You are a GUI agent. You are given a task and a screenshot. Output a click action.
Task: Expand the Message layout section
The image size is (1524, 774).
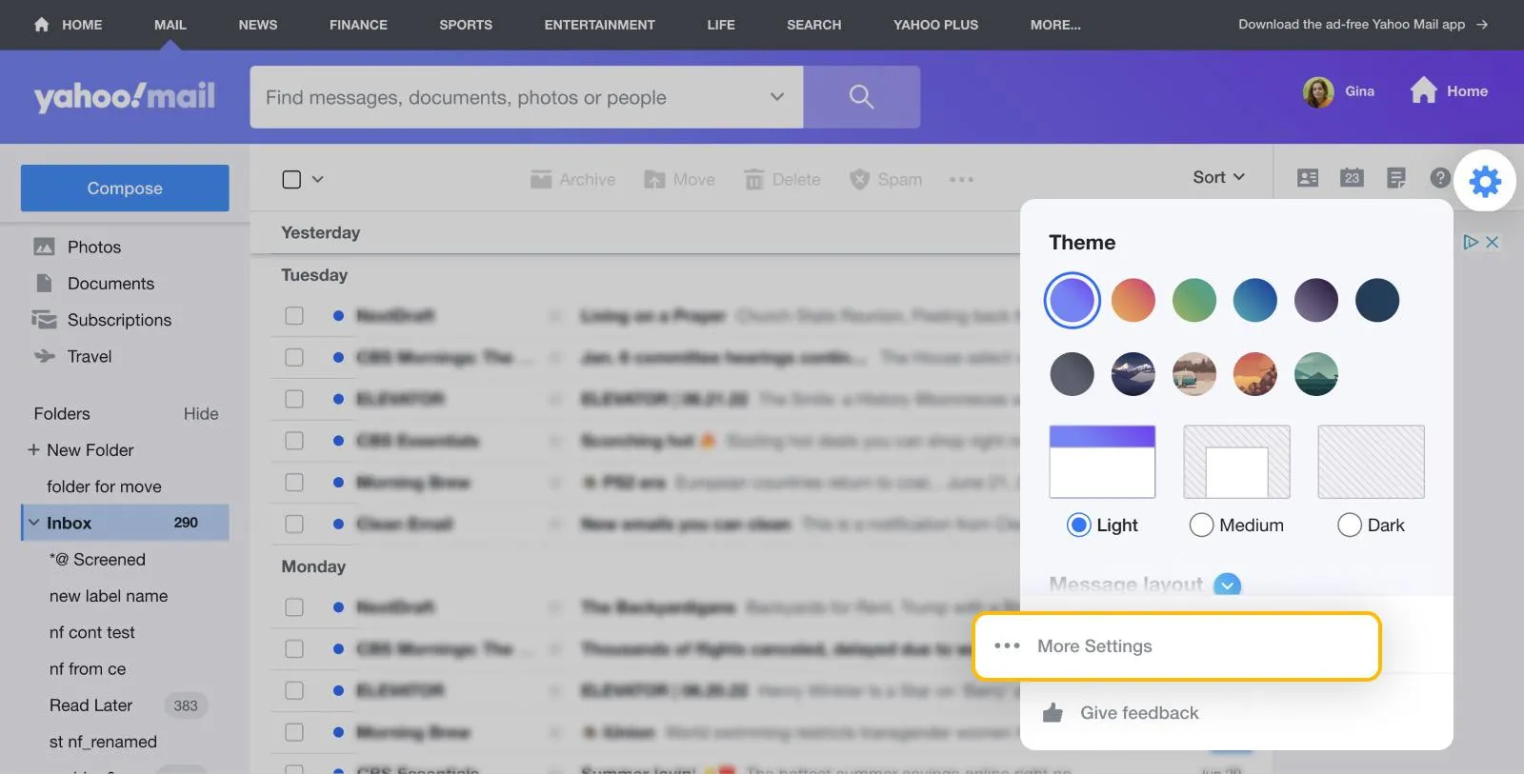click(1228, 585)
